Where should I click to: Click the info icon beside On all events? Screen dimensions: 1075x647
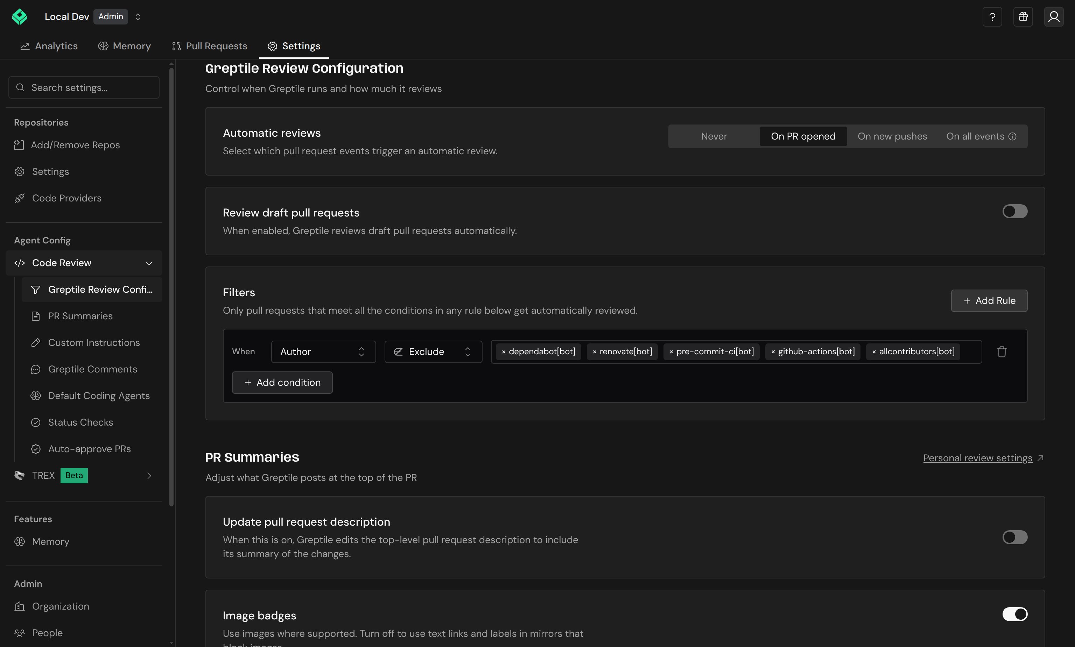(x=1013, y=136)
